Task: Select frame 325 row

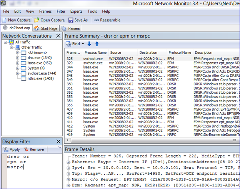Action: 152,59
